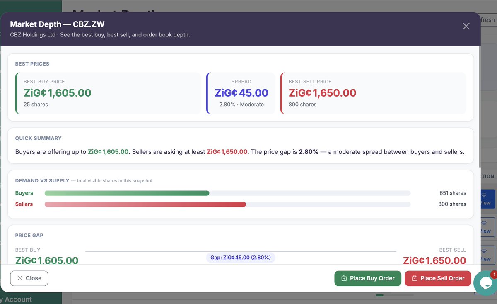The image size is (497, 304).
Task: Open My Account in the background sidebar
Action: [16, 299]
